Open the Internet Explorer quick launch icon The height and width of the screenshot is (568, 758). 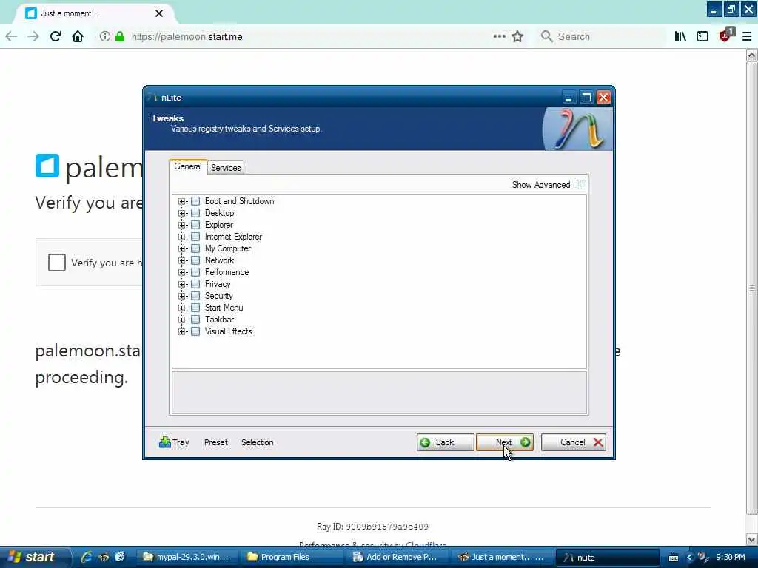[x=87, y=557]
